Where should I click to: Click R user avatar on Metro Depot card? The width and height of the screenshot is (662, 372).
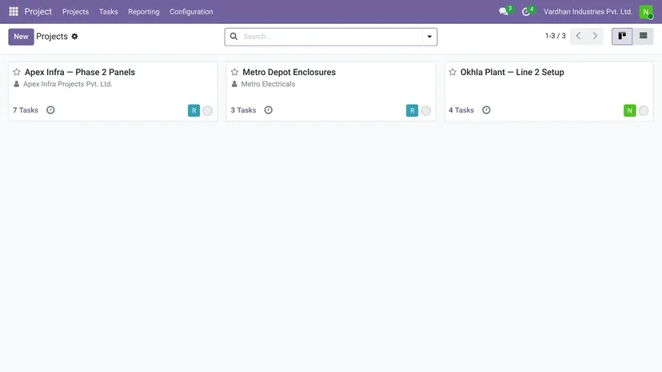[x=412, y=110]
